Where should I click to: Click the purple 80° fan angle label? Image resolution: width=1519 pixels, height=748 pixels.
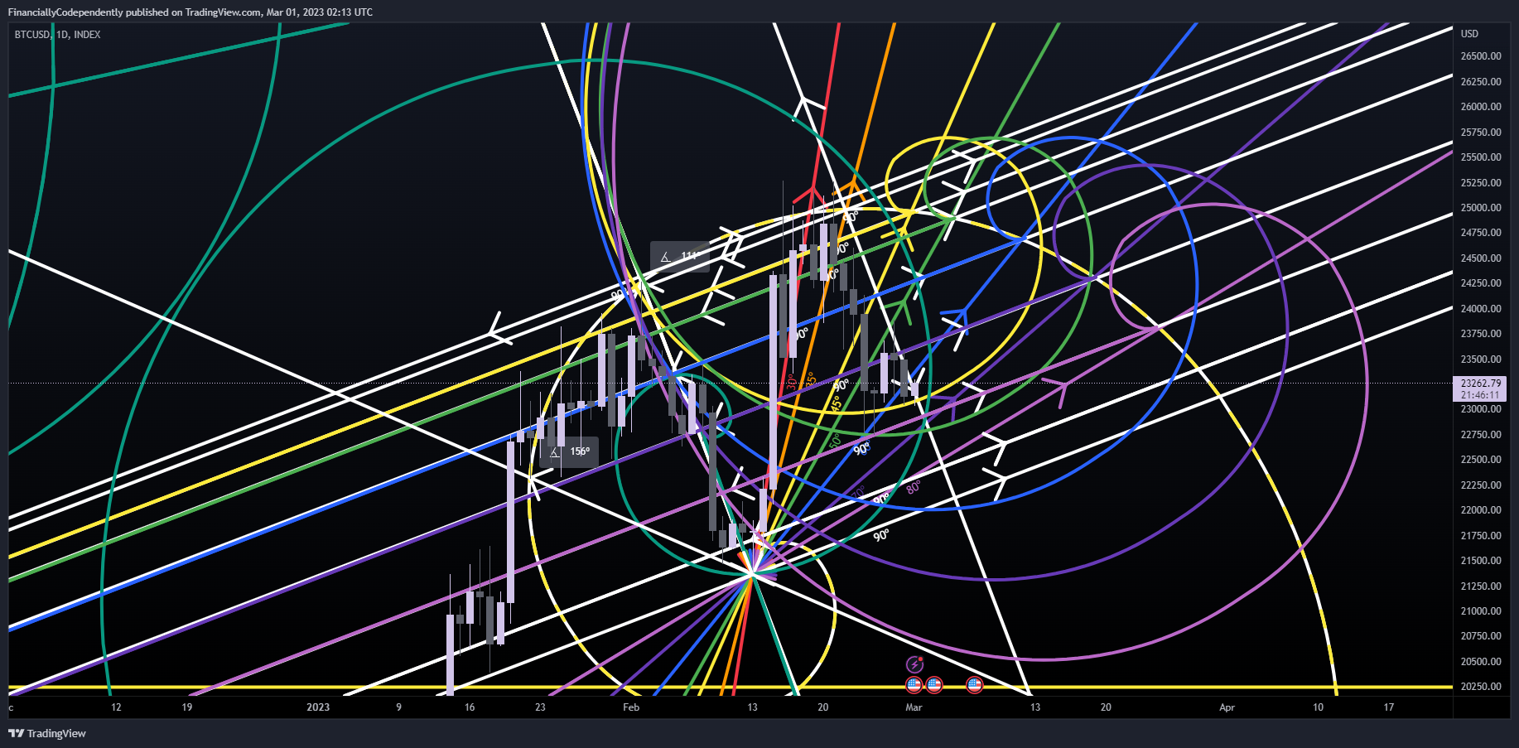tap(914, 487)
